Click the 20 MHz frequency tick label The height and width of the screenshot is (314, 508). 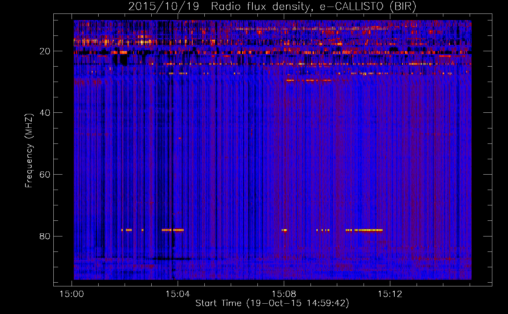(45, 51)
